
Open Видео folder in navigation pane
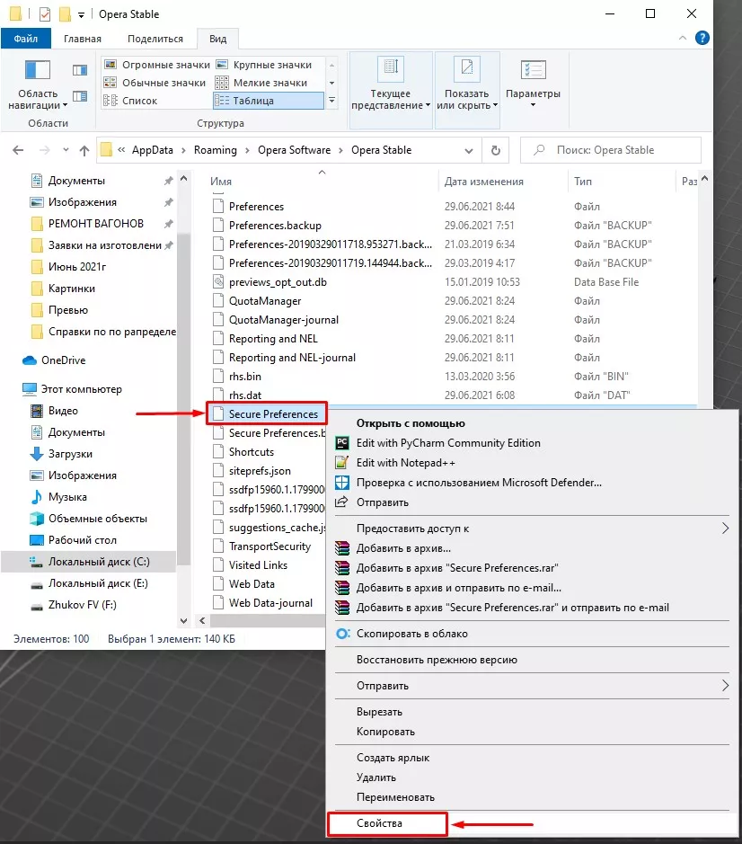(63, 411)
